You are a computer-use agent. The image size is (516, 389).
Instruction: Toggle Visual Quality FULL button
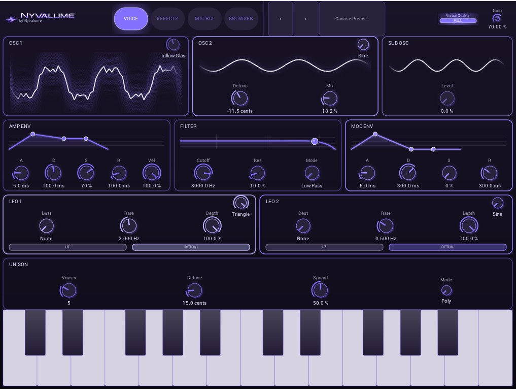click(458, 21)
